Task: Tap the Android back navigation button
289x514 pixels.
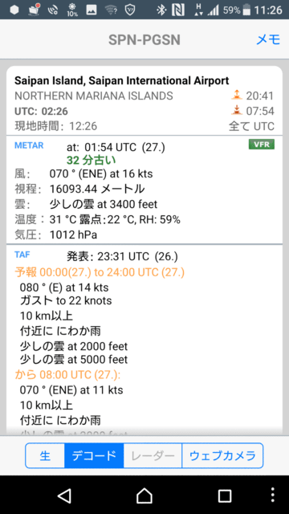Action: (64, 496)
